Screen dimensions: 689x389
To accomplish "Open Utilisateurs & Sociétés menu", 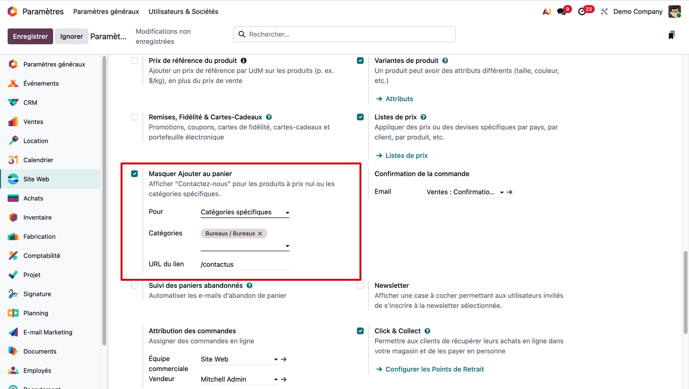I will (183, 11).
